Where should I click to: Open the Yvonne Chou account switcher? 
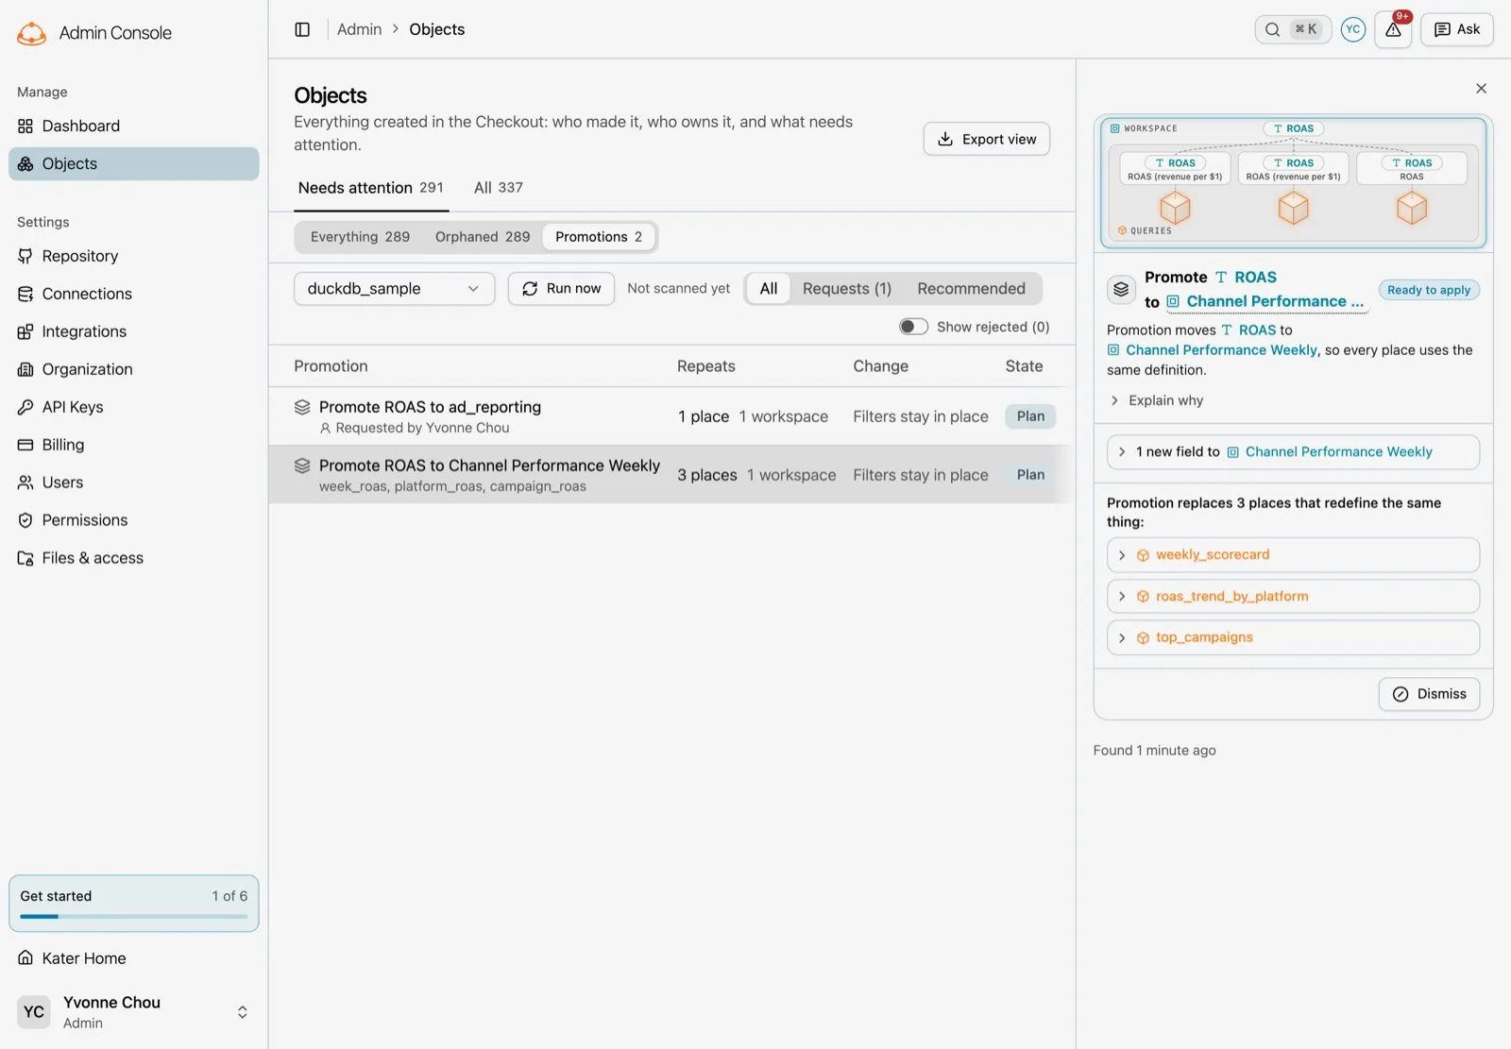[133, 1012]
